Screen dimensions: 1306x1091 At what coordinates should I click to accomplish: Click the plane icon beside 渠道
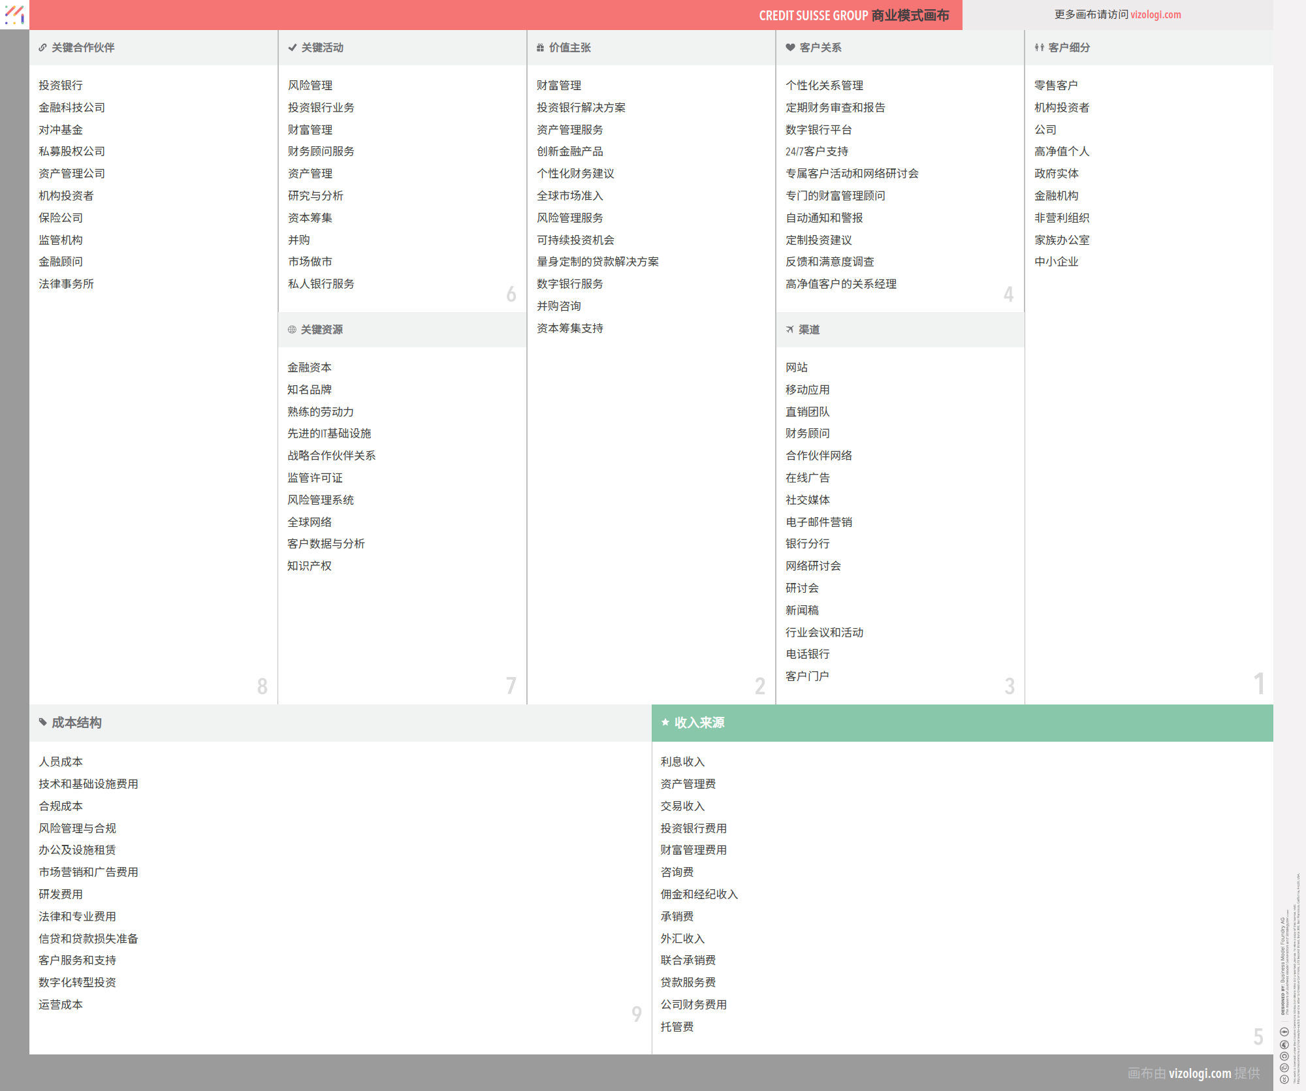click(789, 330)
